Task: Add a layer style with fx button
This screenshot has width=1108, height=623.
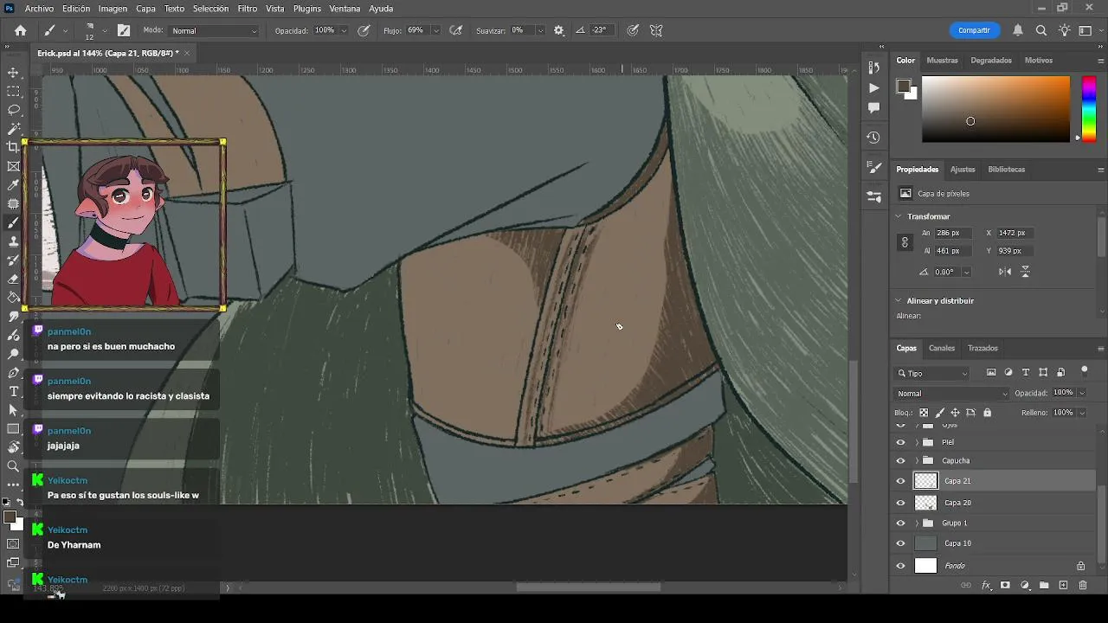Action: pyautogui.click(x=986, y=586)
